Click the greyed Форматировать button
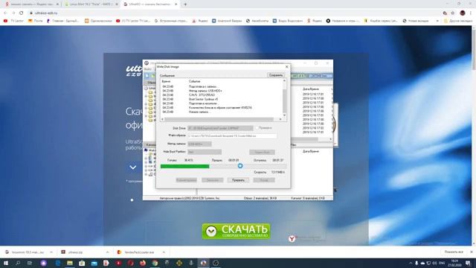Screen dimensions: 476x268 [186, 180]
